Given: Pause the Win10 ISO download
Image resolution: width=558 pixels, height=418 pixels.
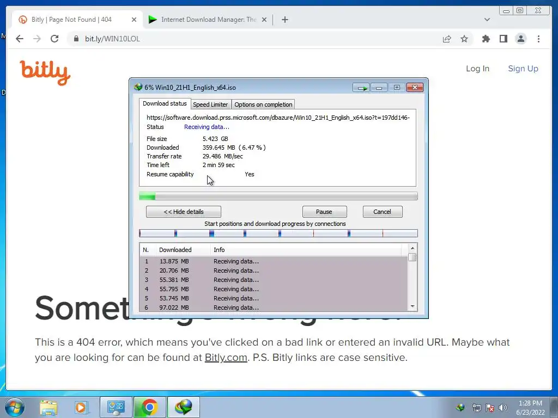Looking at the screenshot, I should [x=324, y=212].
